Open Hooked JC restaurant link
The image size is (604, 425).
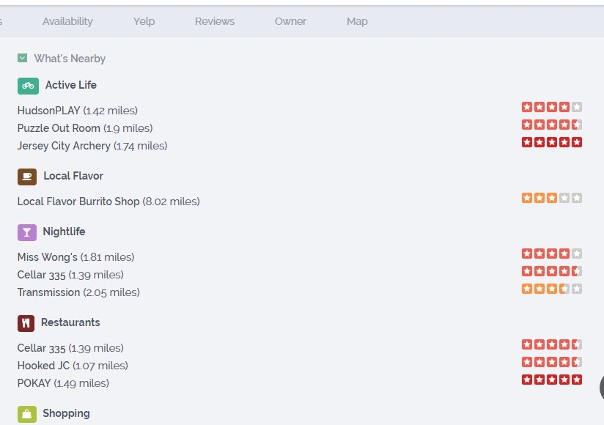[x=44, y=366]
